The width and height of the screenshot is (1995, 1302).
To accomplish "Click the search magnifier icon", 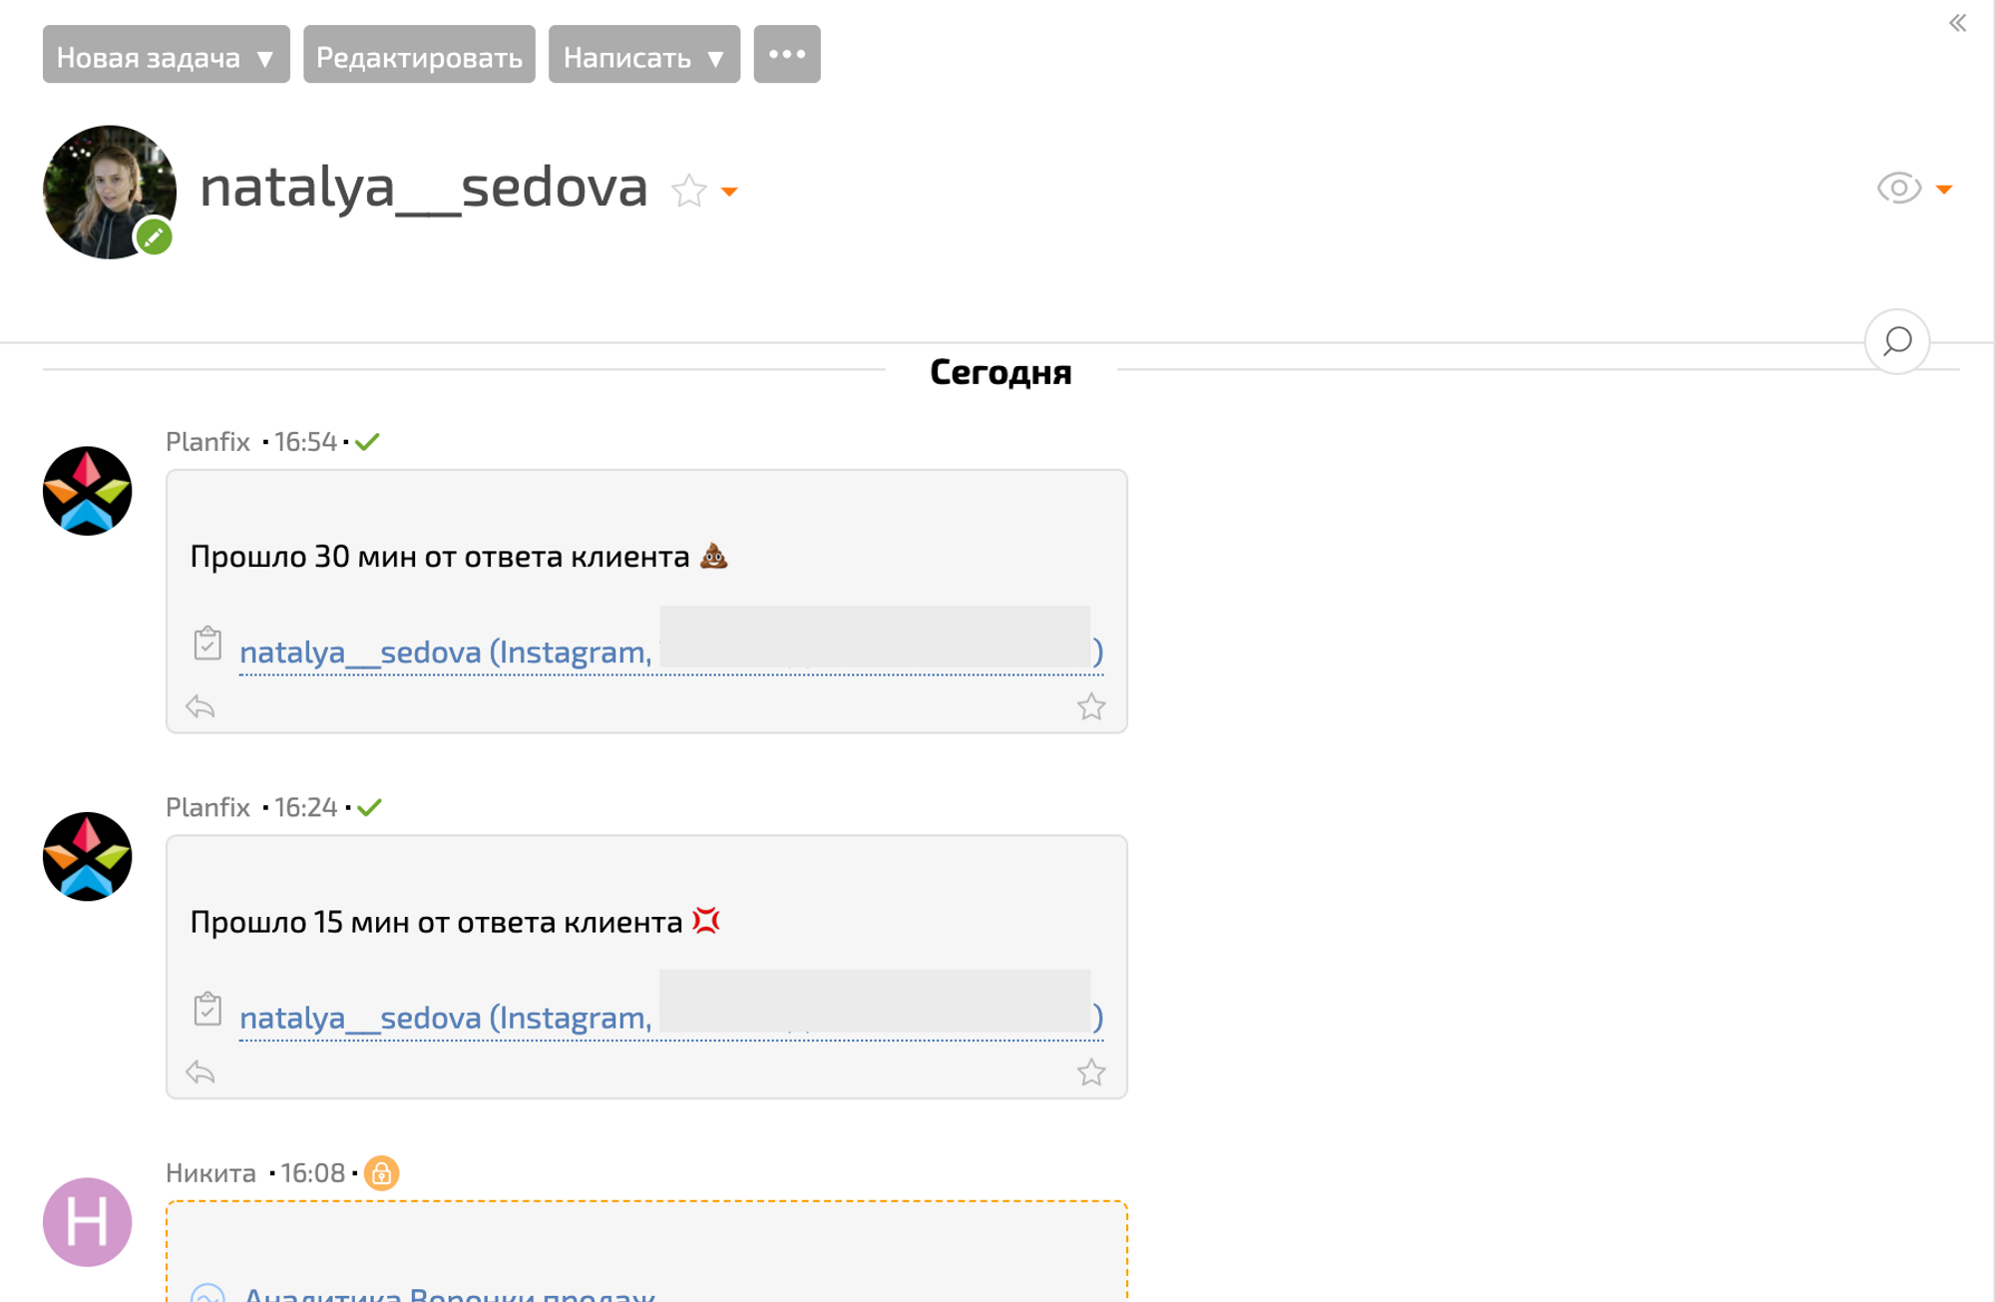I will 1896,342.
